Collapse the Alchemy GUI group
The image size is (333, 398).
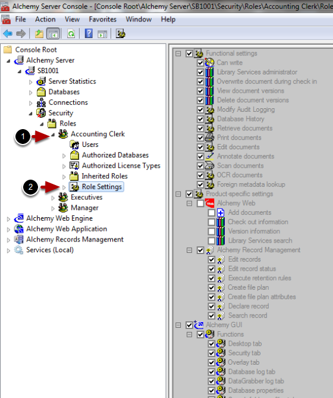point(178,325)
